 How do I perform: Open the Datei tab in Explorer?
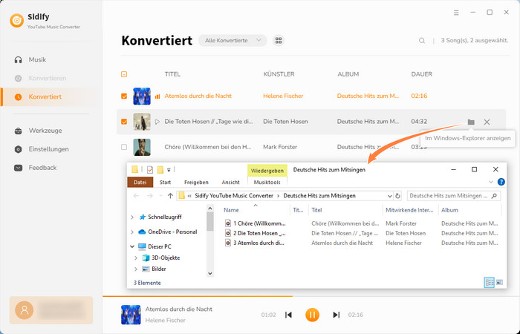point(140,183)
